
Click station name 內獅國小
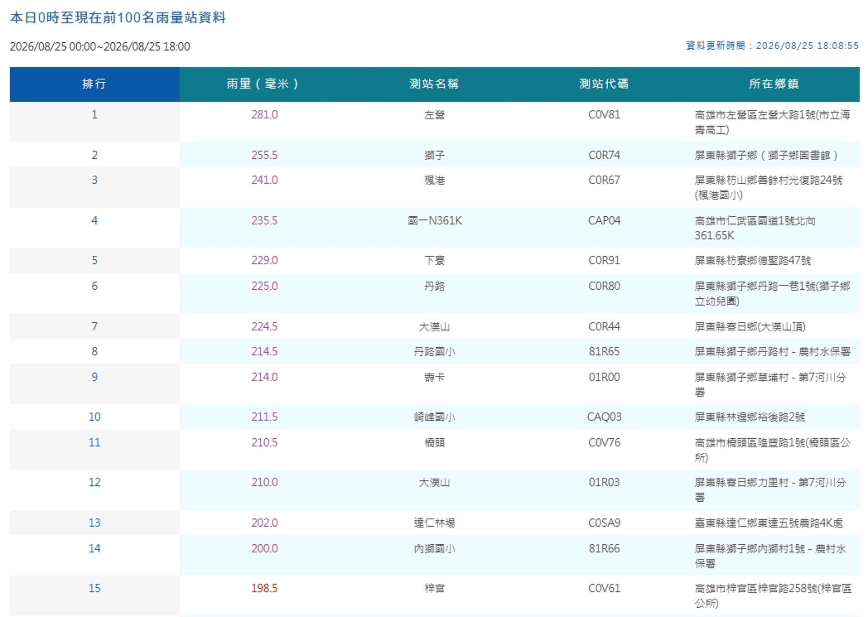click(434, 549)
